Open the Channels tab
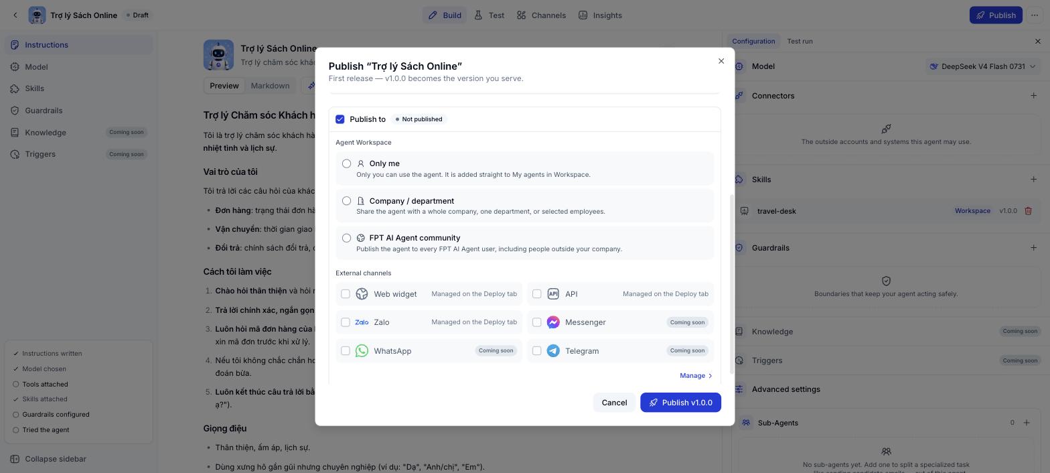The width and height of the screenshot is (1050, 473). (x=541, y=15)
